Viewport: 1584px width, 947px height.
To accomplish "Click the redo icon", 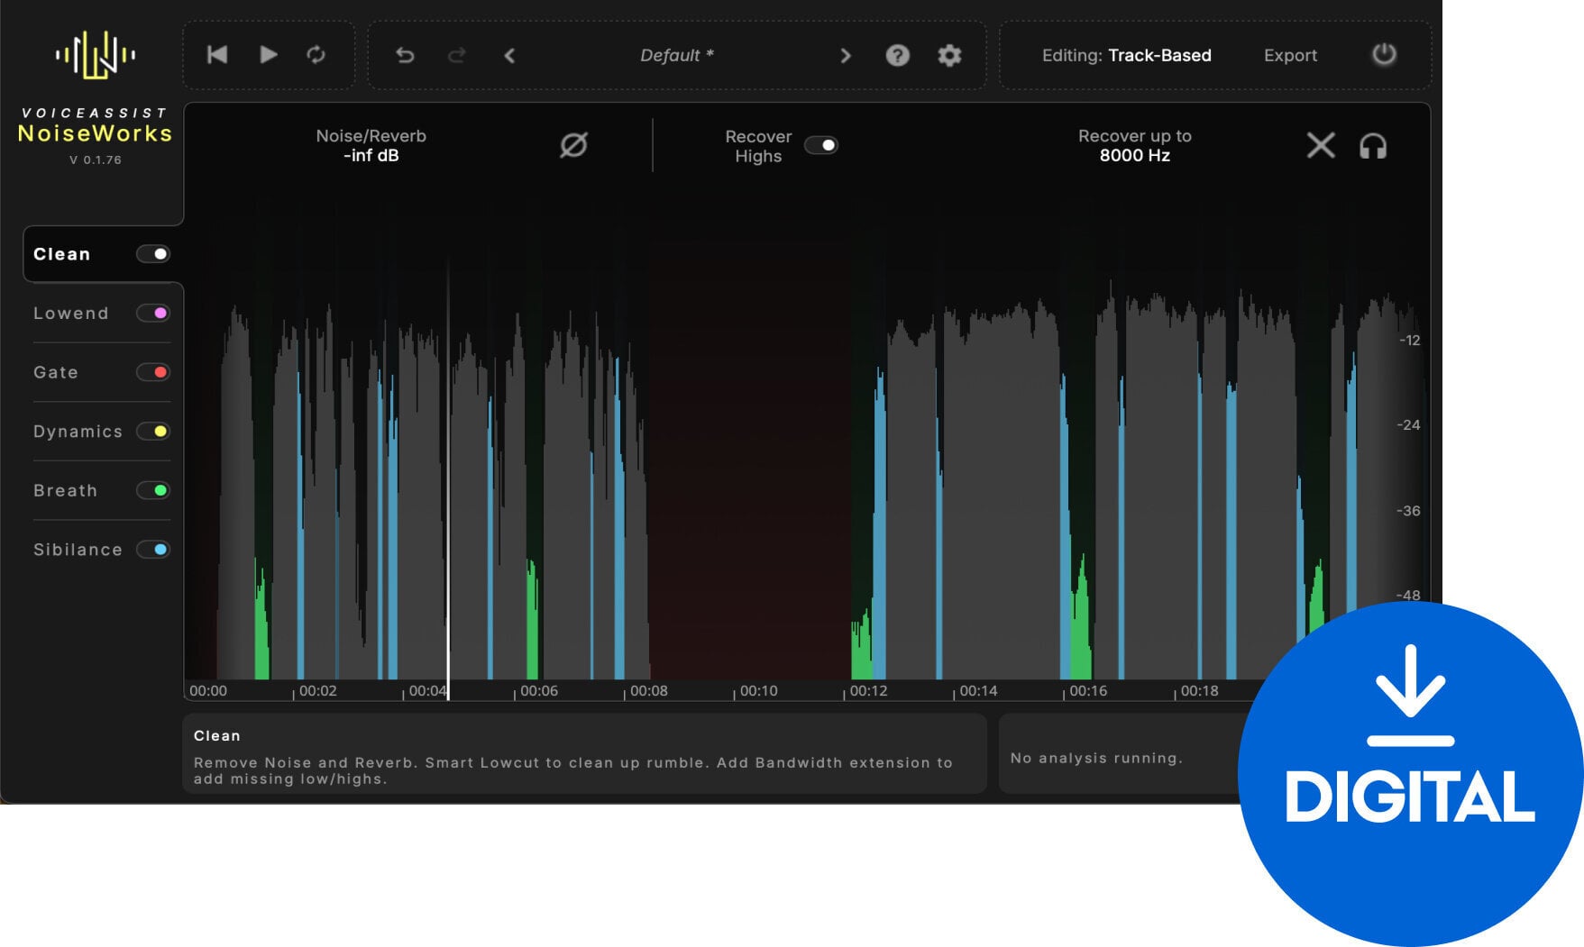I will 457,55.
